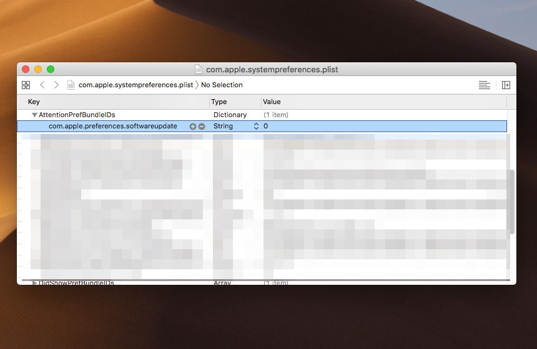Select the com.apple.preferences.softwareupdate key
Image resolution: width=537 pixels, height=349 pixels.
(112, 126)
